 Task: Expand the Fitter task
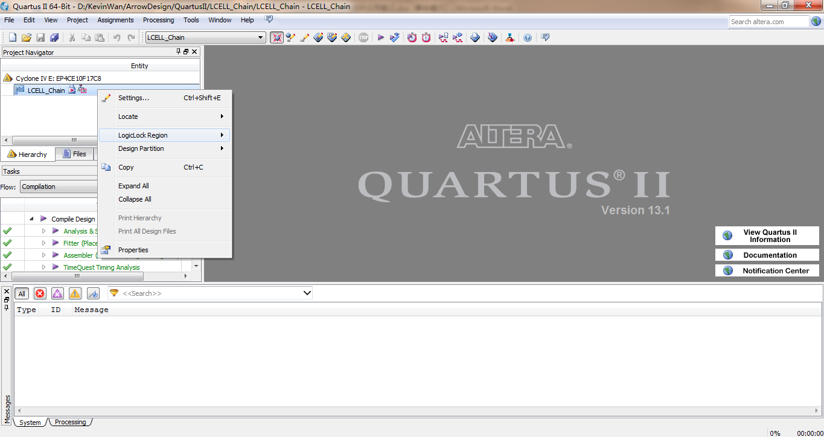(x=43, y=243)
